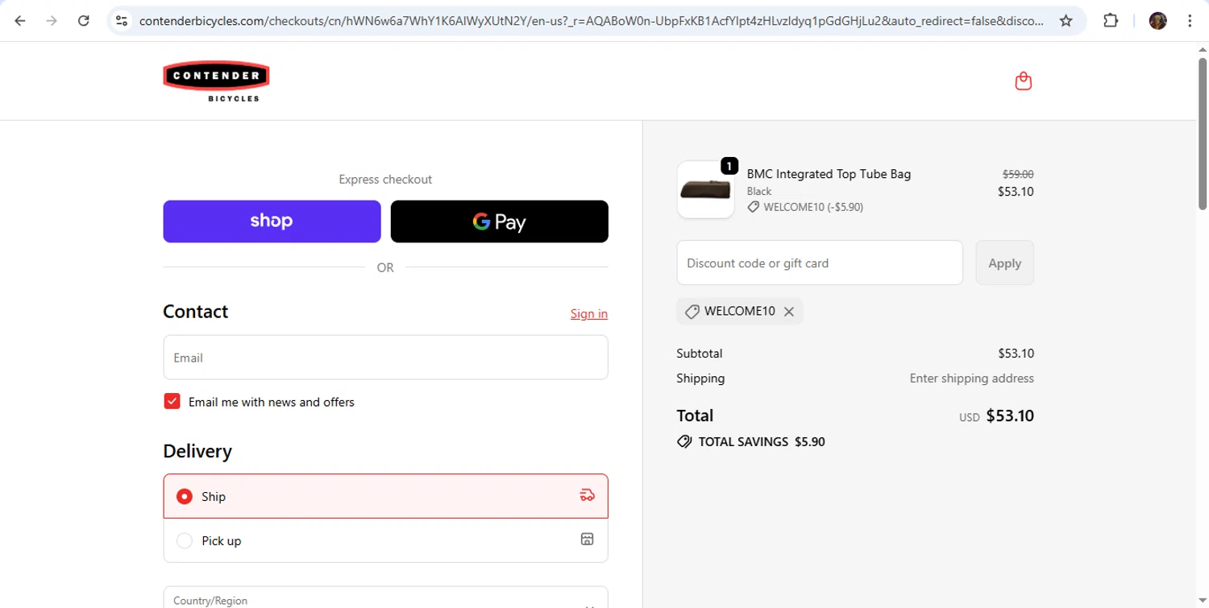The width and height of the screenshot is (1209, 608).
Task: Click the tag icon next to TOTAL SAVINGS
Action: tap(684, 441)
